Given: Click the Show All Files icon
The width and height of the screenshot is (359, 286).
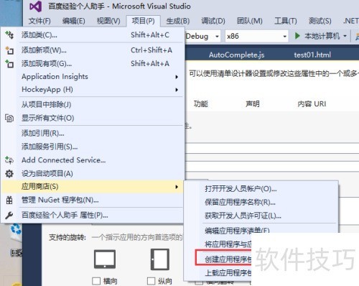Looking at the screenshot, I should tap(9, 118).
